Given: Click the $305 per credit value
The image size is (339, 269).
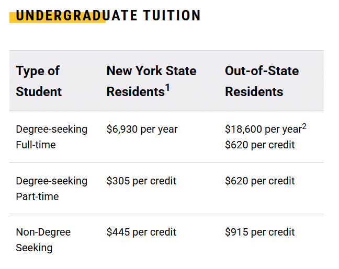Looking at the screenshot, I should (141, 181).
